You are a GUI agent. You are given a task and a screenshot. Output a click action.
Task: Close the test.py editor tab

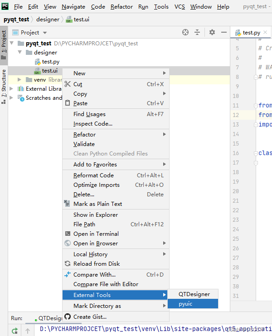(x=265, y=32)
